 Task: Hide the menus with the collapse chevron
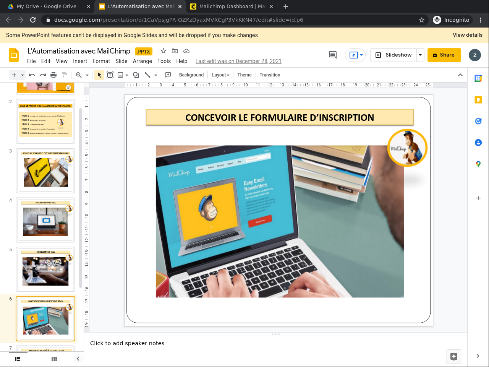(x=460, y=75)
